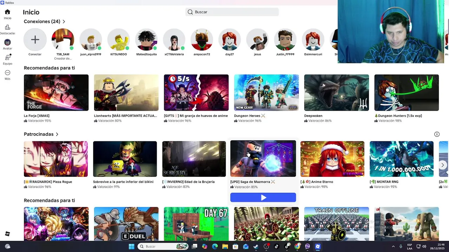Open Mi granja de huevos de anime
Image resolution: width=449 pixels, height=252 pixels.
196,92
